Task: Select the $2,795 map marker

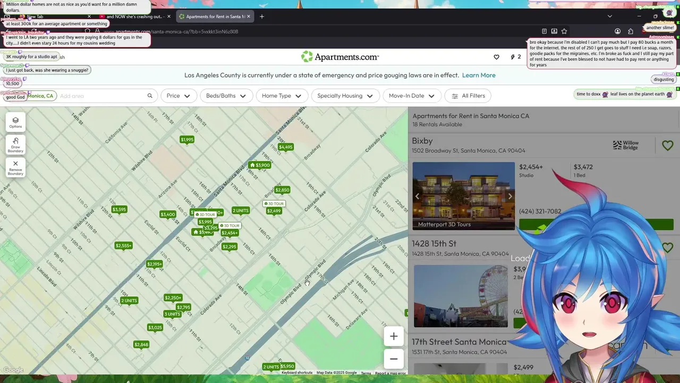Action: pyautogui.click(x=183, y=307)
